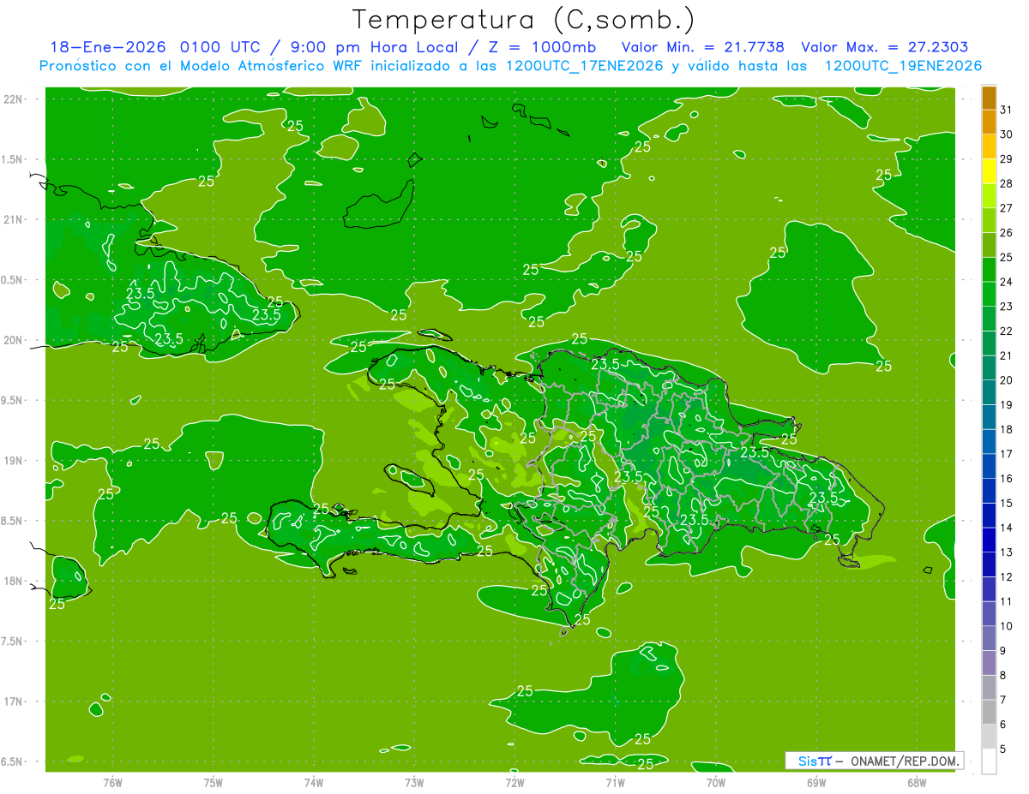Click the "17N" latitude label

(15, 701)
